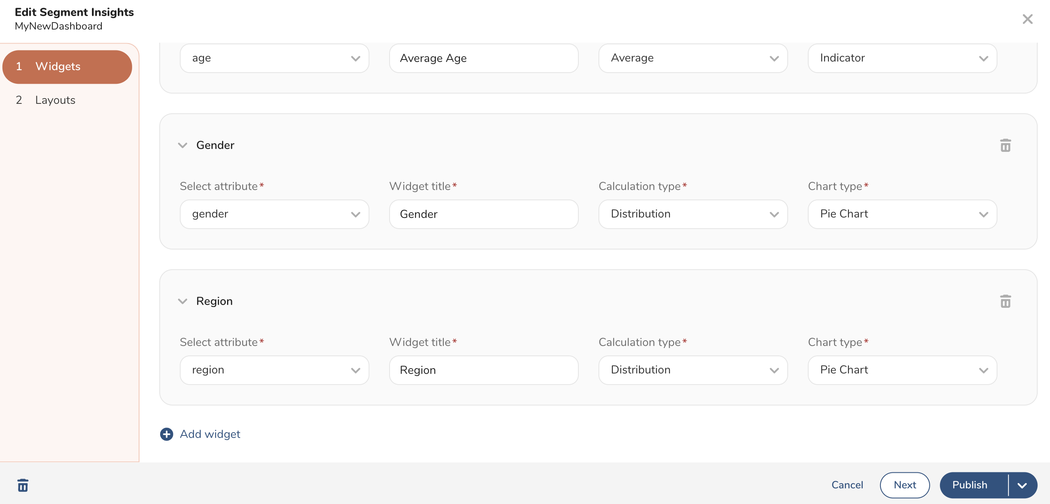
Task: Click the Average Age widget title field
Action: click(484, 58)
